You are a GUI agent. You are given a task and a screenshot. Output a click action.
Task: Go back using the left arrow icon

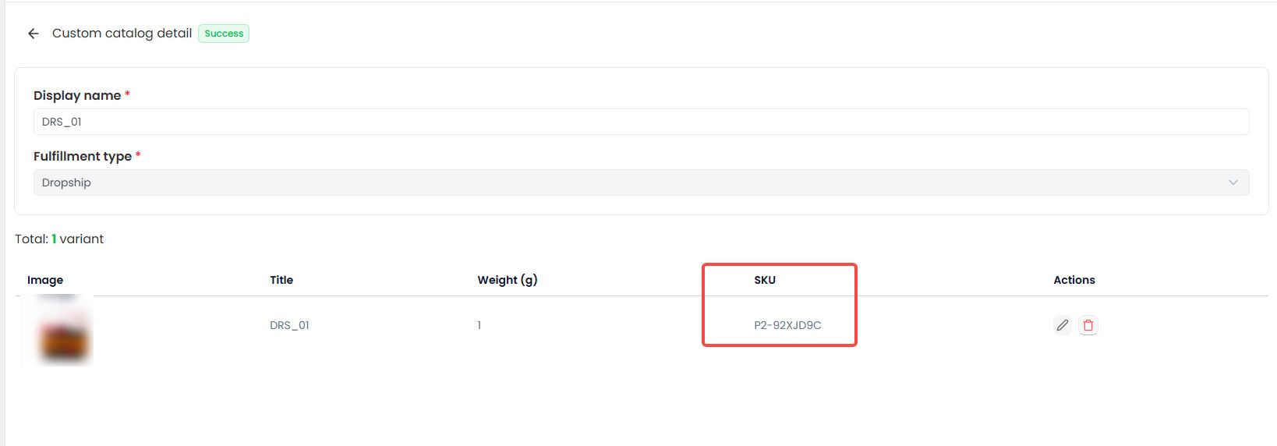pos(33,34)
